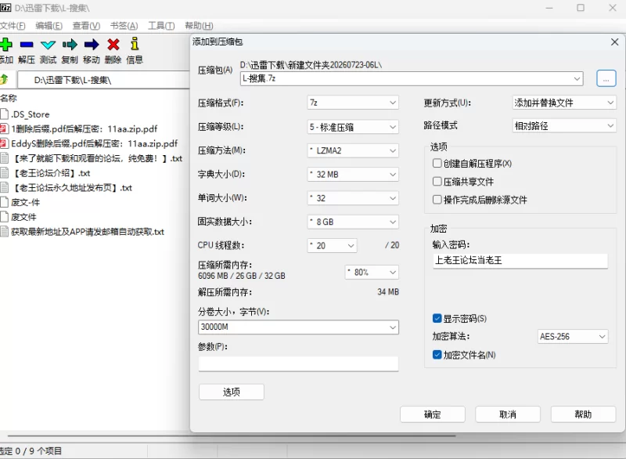Viewport: 626px width, 459px height.
Task: Click the green Add (添加) toolbar icon
Action: tap(5, 45)
